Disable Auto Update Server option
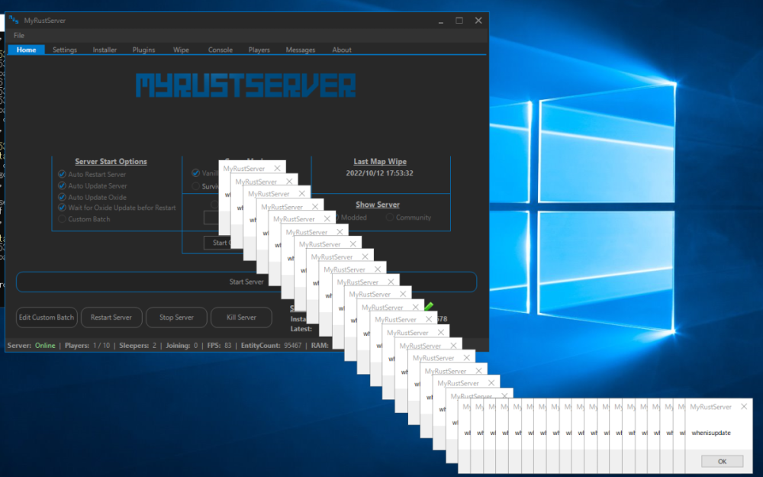Image resolution: width=763 pixels, height=477 pixels. tap(62, 185)
